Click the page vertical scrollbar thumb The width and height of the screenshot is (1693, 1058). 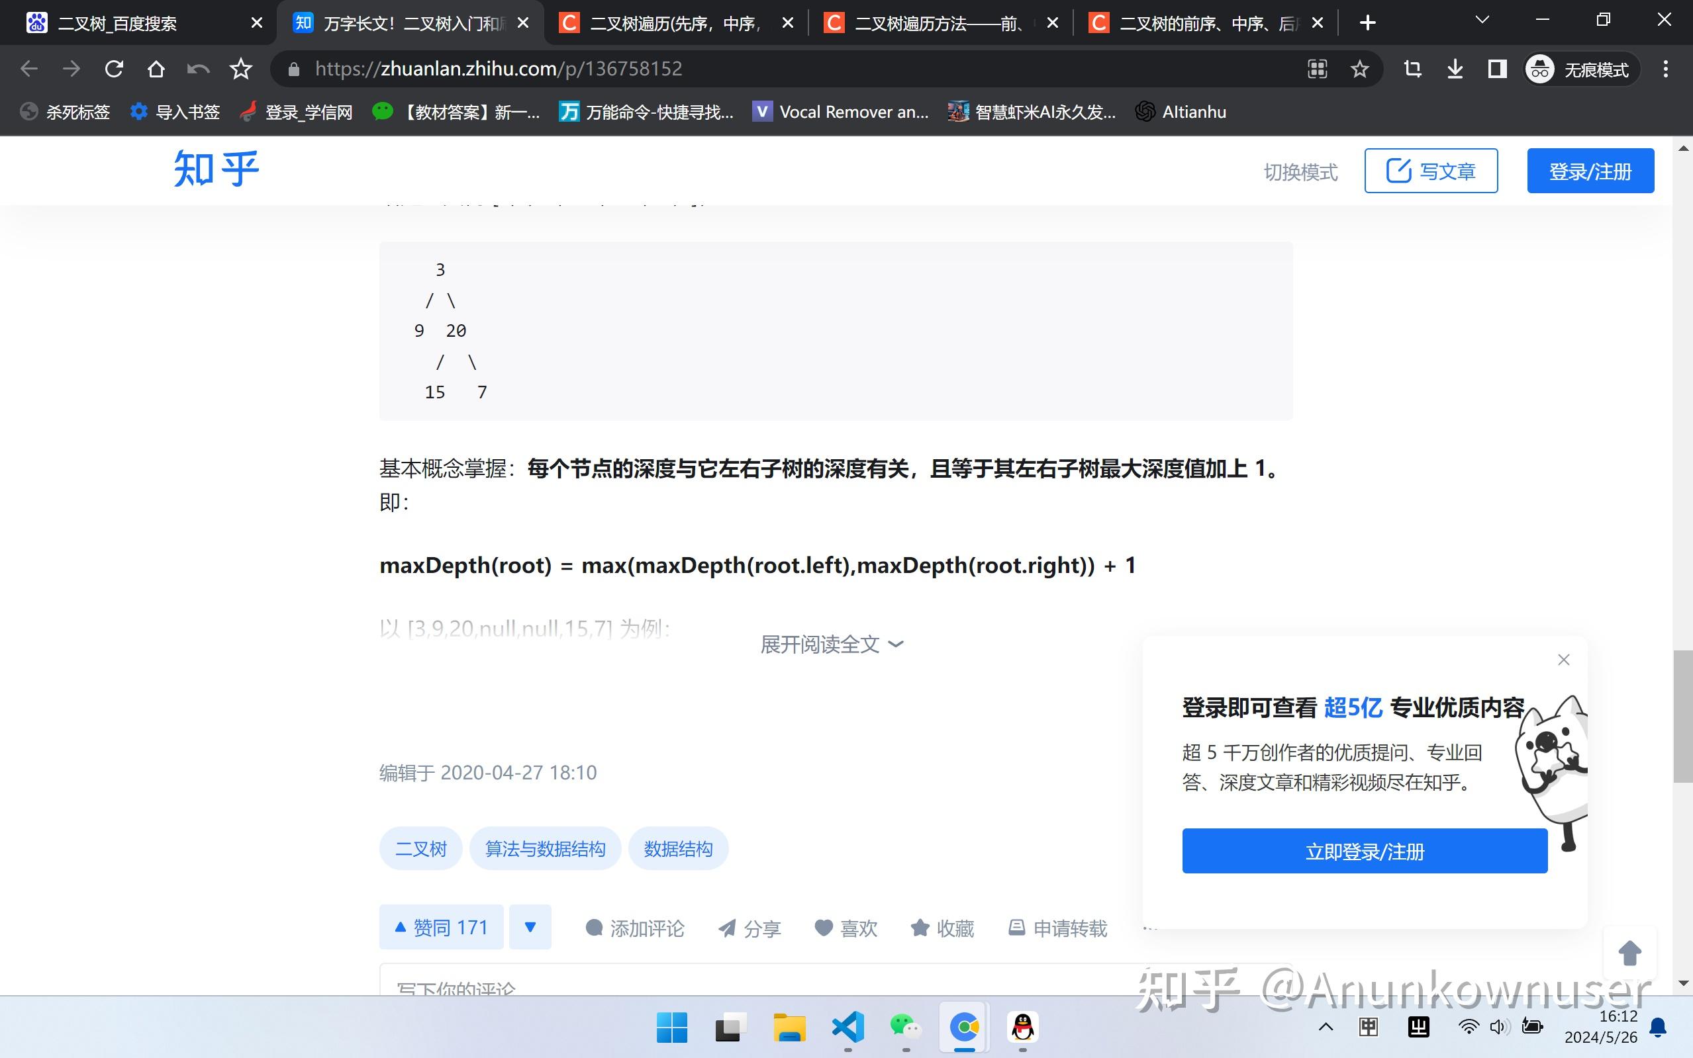(x=1683, y=716)
